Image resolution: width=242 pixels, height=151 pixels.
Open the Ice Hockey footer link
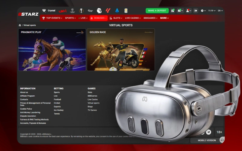pyautogui.click(x=59, y=110)
